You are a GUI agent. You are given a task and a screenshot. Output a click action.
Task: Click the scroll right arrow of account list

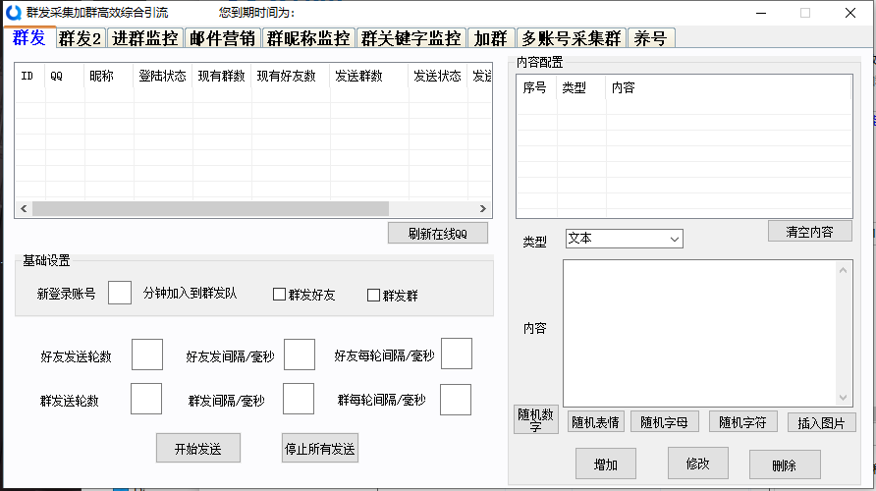tap(482, 209)
